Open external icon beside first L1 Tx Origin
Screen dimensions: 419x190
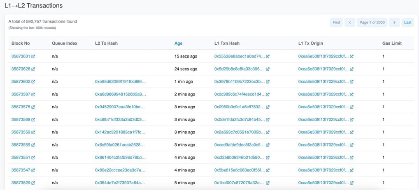(x=352, y=57)
